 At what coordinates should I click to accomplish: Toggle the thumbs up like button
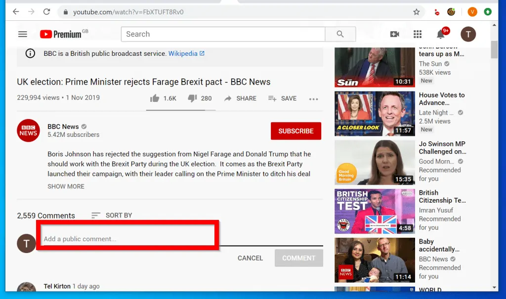point(156,98)
